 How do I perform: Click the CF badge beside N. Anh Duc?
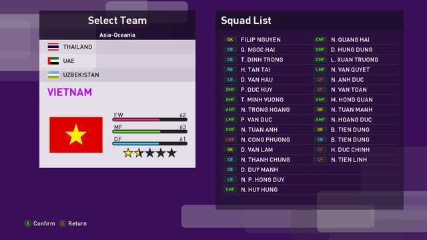[x=320, y=79]
